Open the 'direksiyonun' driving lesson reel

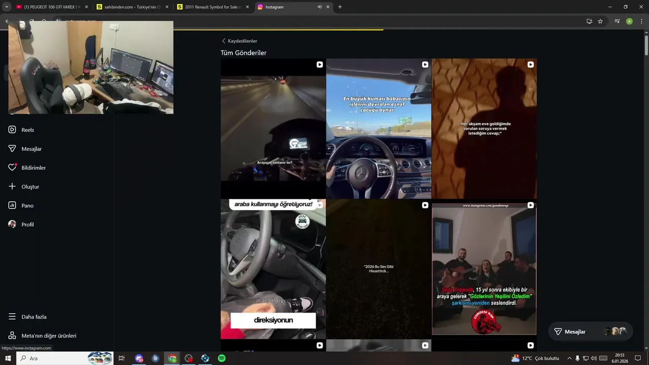tap(273, 269)
